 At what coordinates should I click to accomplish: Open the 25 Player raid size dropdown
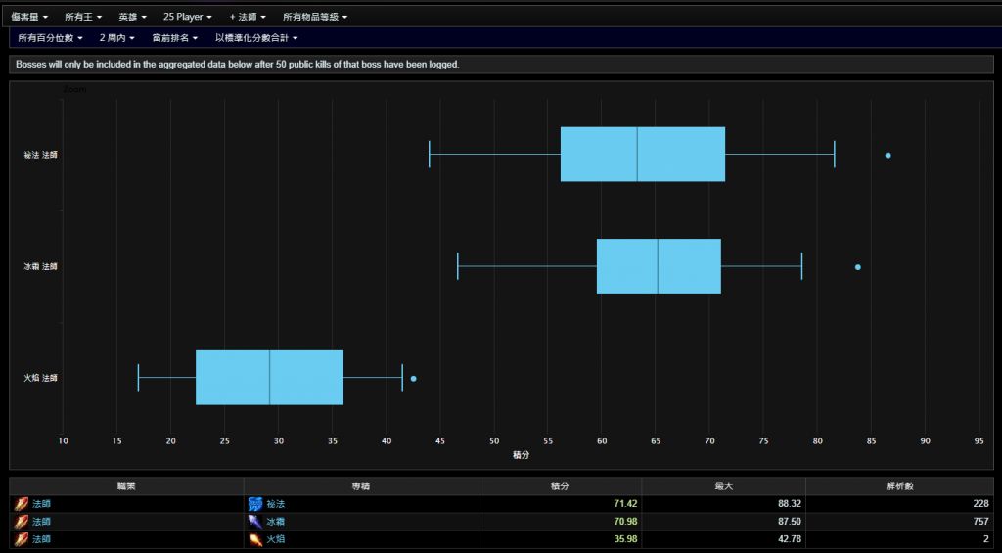pyautogui.click(x=187, y=17)
